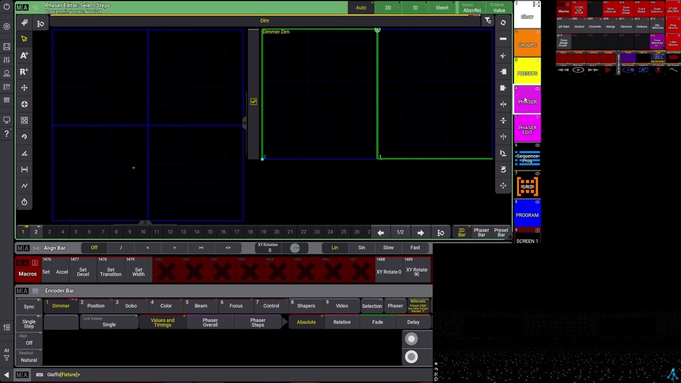This screenshot has height=383, width=681.
Task: Select the Lin curve option
Action: coord(335,248)
